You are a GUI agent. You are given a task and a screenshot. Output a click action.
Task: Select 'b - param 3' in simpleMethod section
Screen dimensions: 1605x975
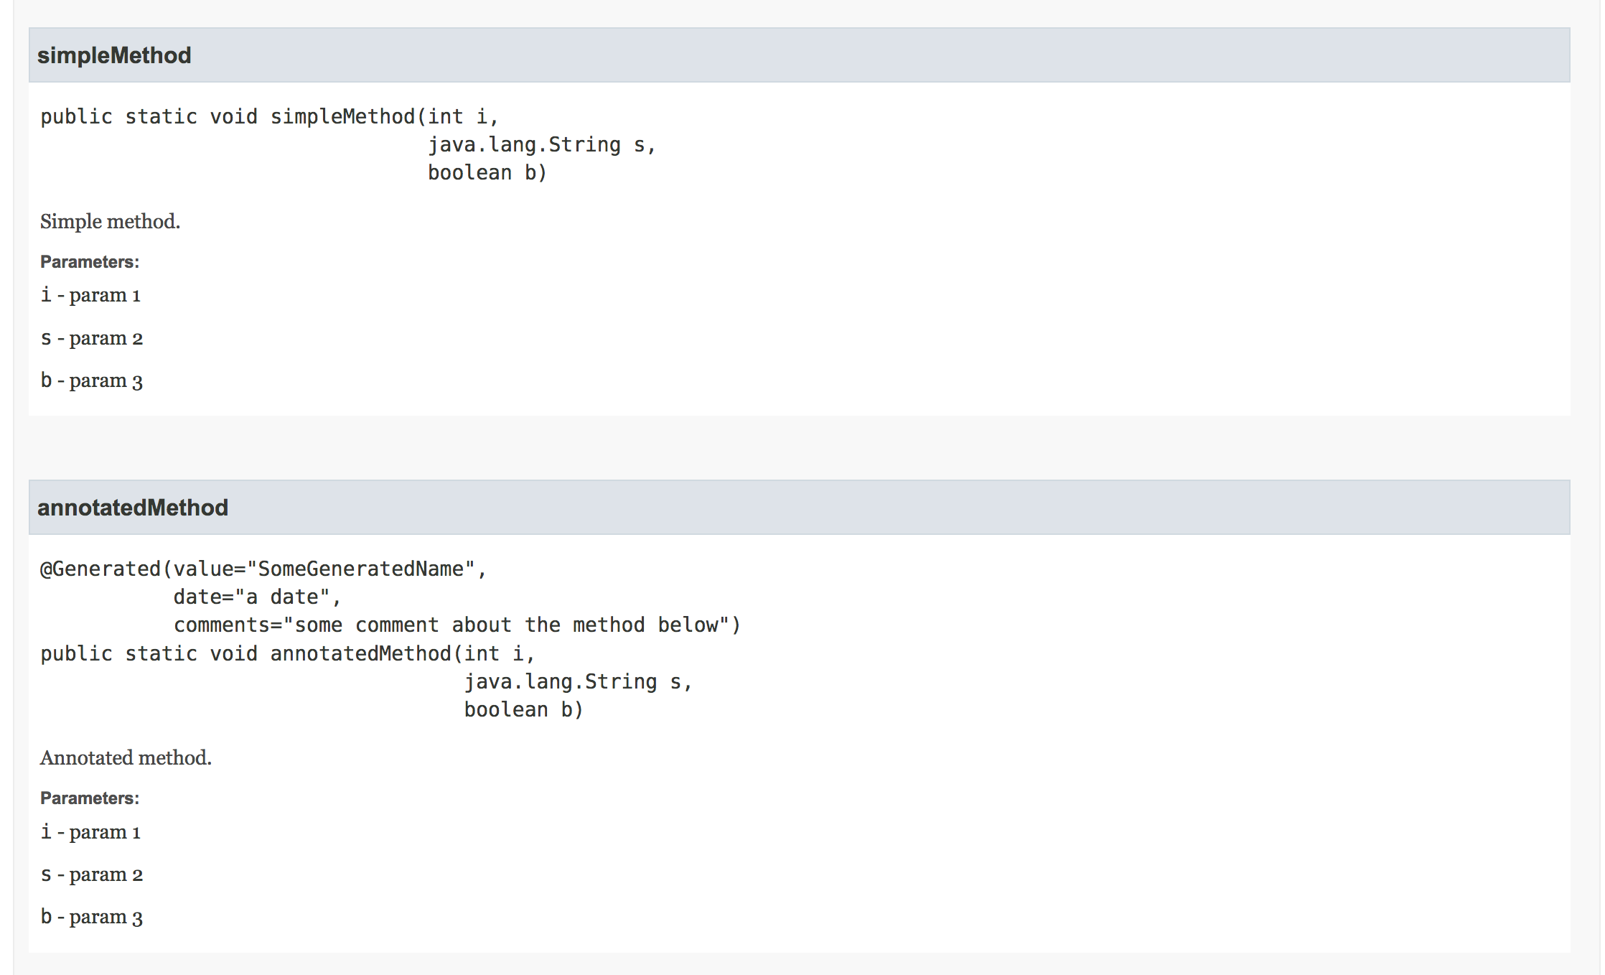pyautogui.click(x=92, y=381)
